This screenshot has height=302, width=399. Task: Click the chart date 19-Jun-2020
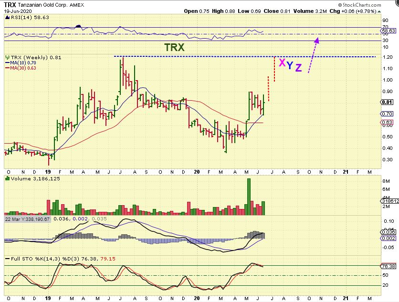[x=18, y=11]
